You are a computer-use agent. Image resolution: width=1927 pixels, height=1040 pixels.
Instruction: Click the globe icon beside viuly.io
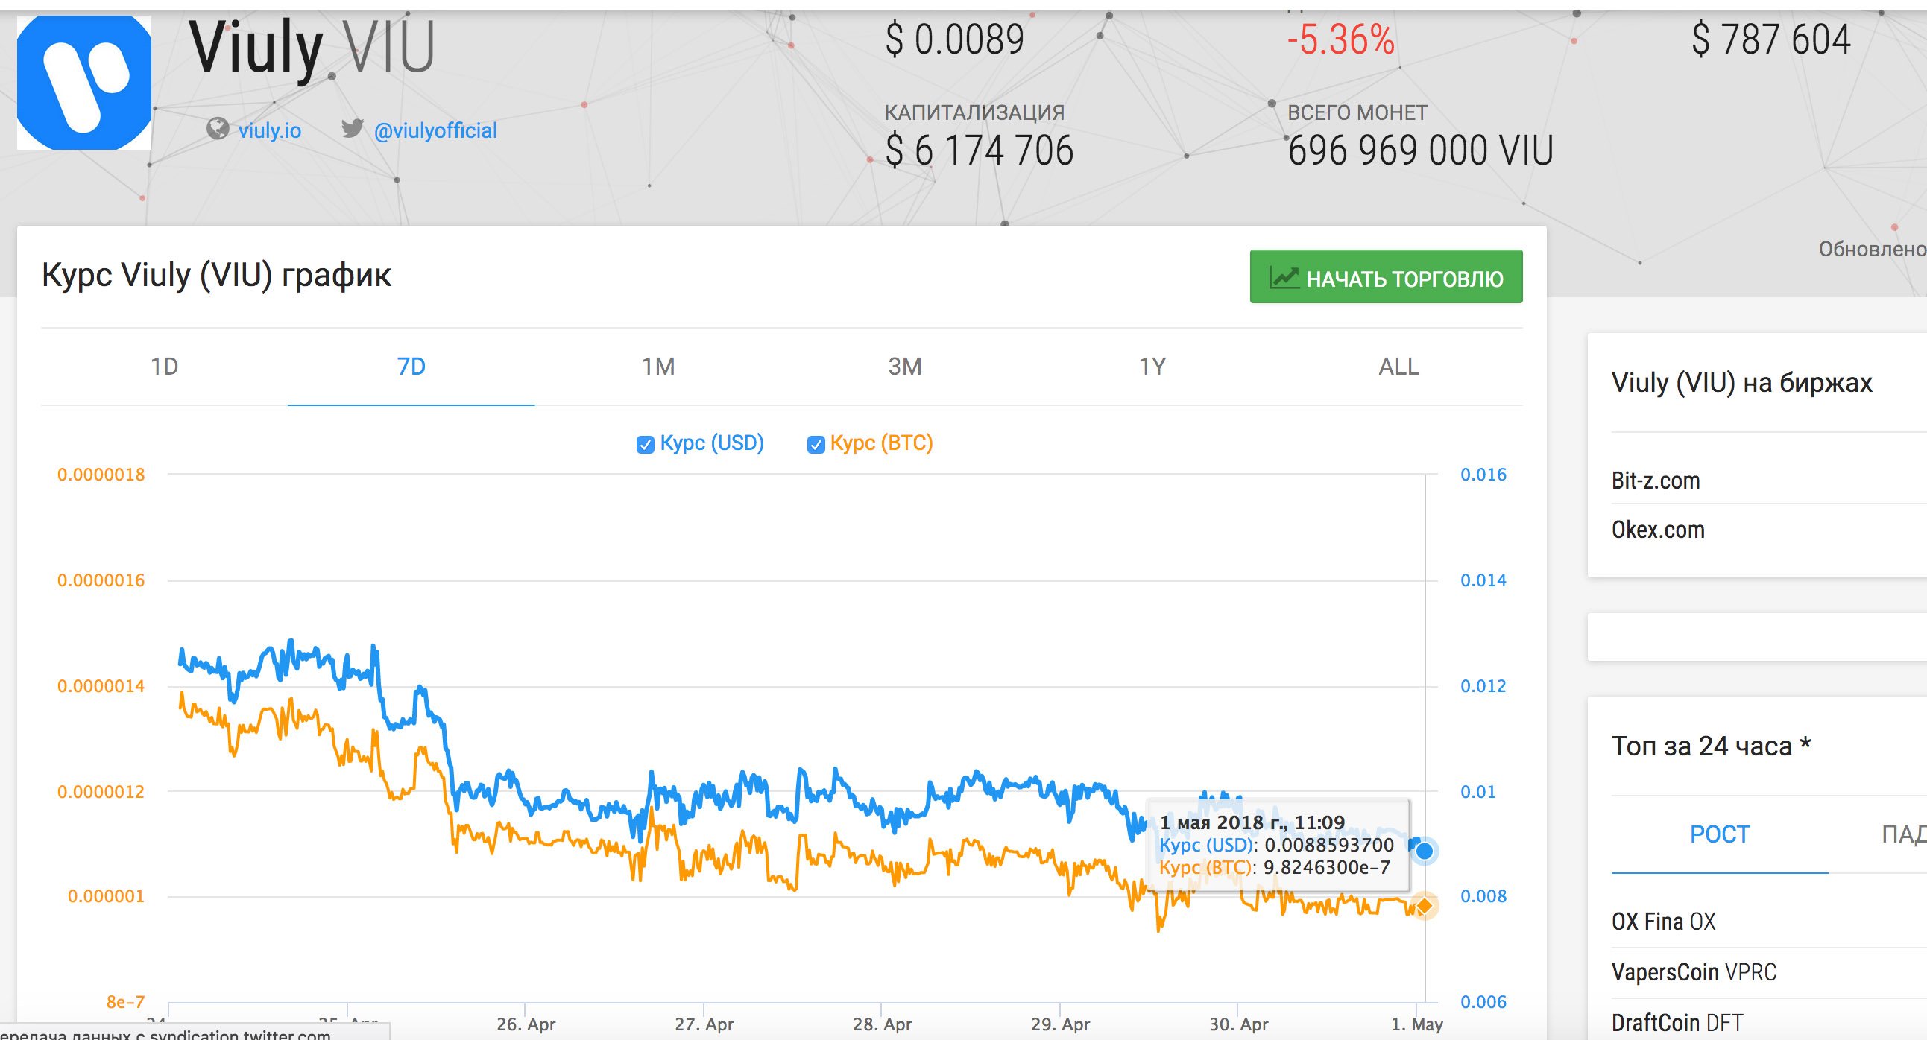pyautogui.click(x=218, y=130)
